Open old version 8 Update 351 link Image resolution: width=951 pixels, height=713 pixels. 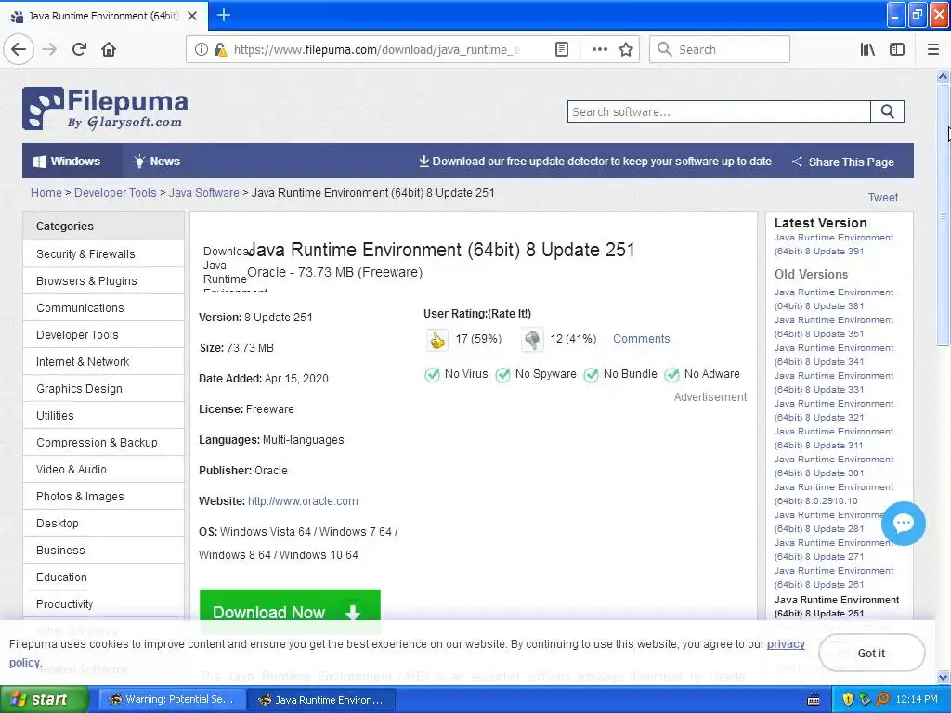point(833,327)
